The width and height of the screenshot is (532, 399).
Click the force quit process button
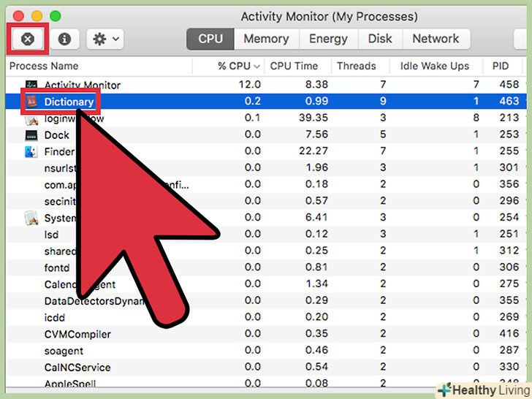click(28, 39)
